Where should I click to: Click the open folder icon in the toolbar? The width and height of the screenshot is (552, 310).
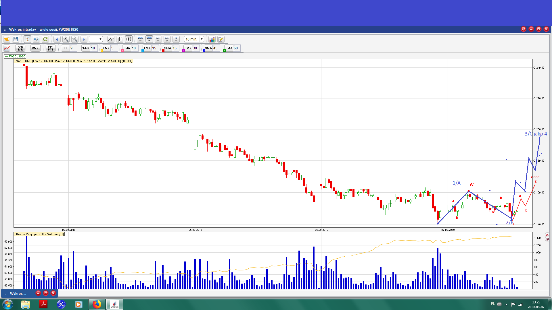pos(7,39)
